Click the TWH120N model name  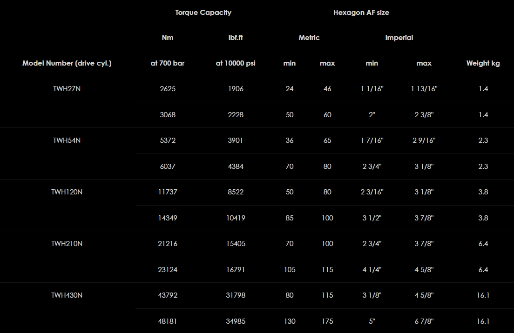pos(67,192)
